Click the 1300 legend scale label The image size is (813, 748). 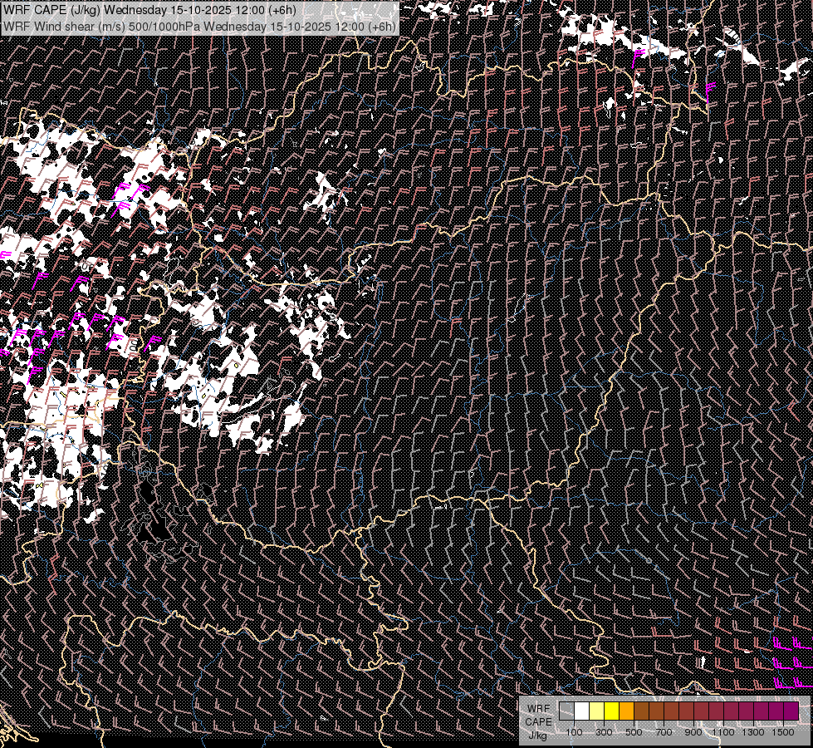754,732
